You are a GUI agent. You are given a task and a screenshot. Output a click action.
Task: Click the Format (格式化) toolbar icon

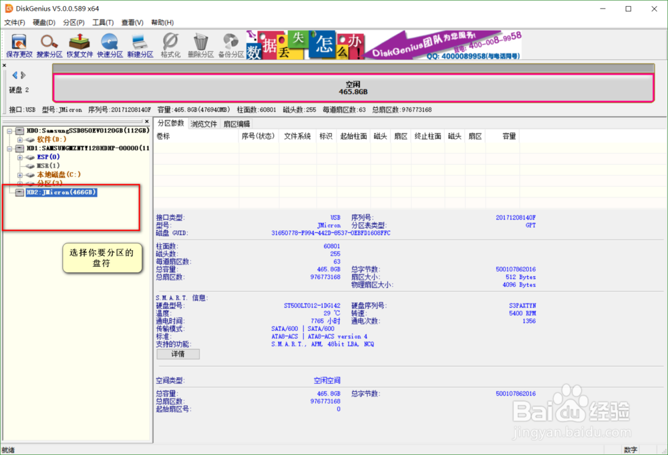pyautogui.click(x=170, y=45)
